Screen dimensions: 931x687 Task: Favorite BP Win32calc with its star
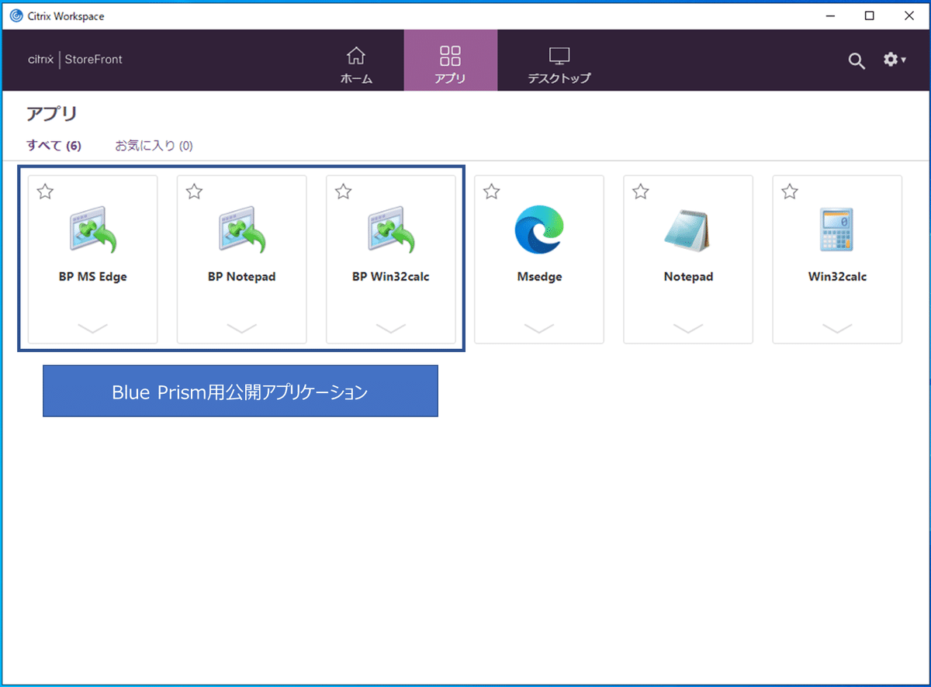(343, 192)
